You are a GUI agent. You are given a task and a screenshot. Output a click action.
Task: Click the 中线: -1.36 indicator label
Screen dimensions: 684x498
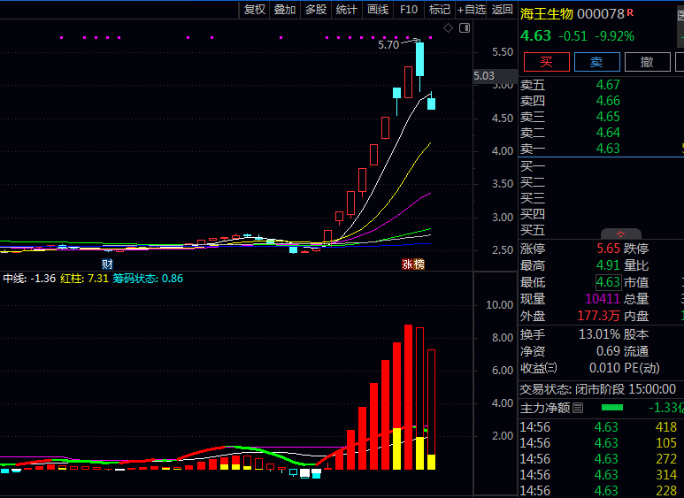pyautogui.click(x=30, y=279)
